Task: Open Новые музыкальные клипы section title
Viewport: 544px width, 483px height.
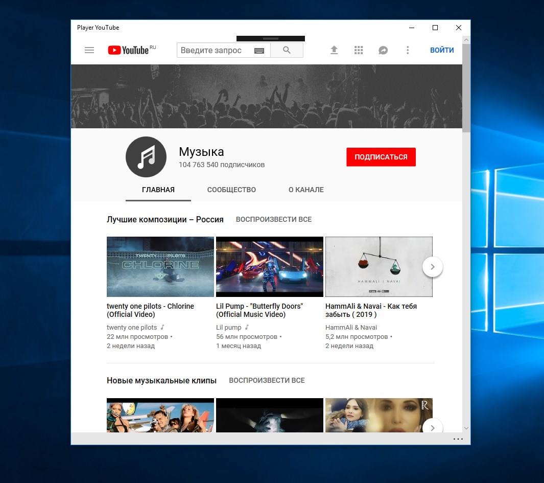Action: click(x=162, y=381)
